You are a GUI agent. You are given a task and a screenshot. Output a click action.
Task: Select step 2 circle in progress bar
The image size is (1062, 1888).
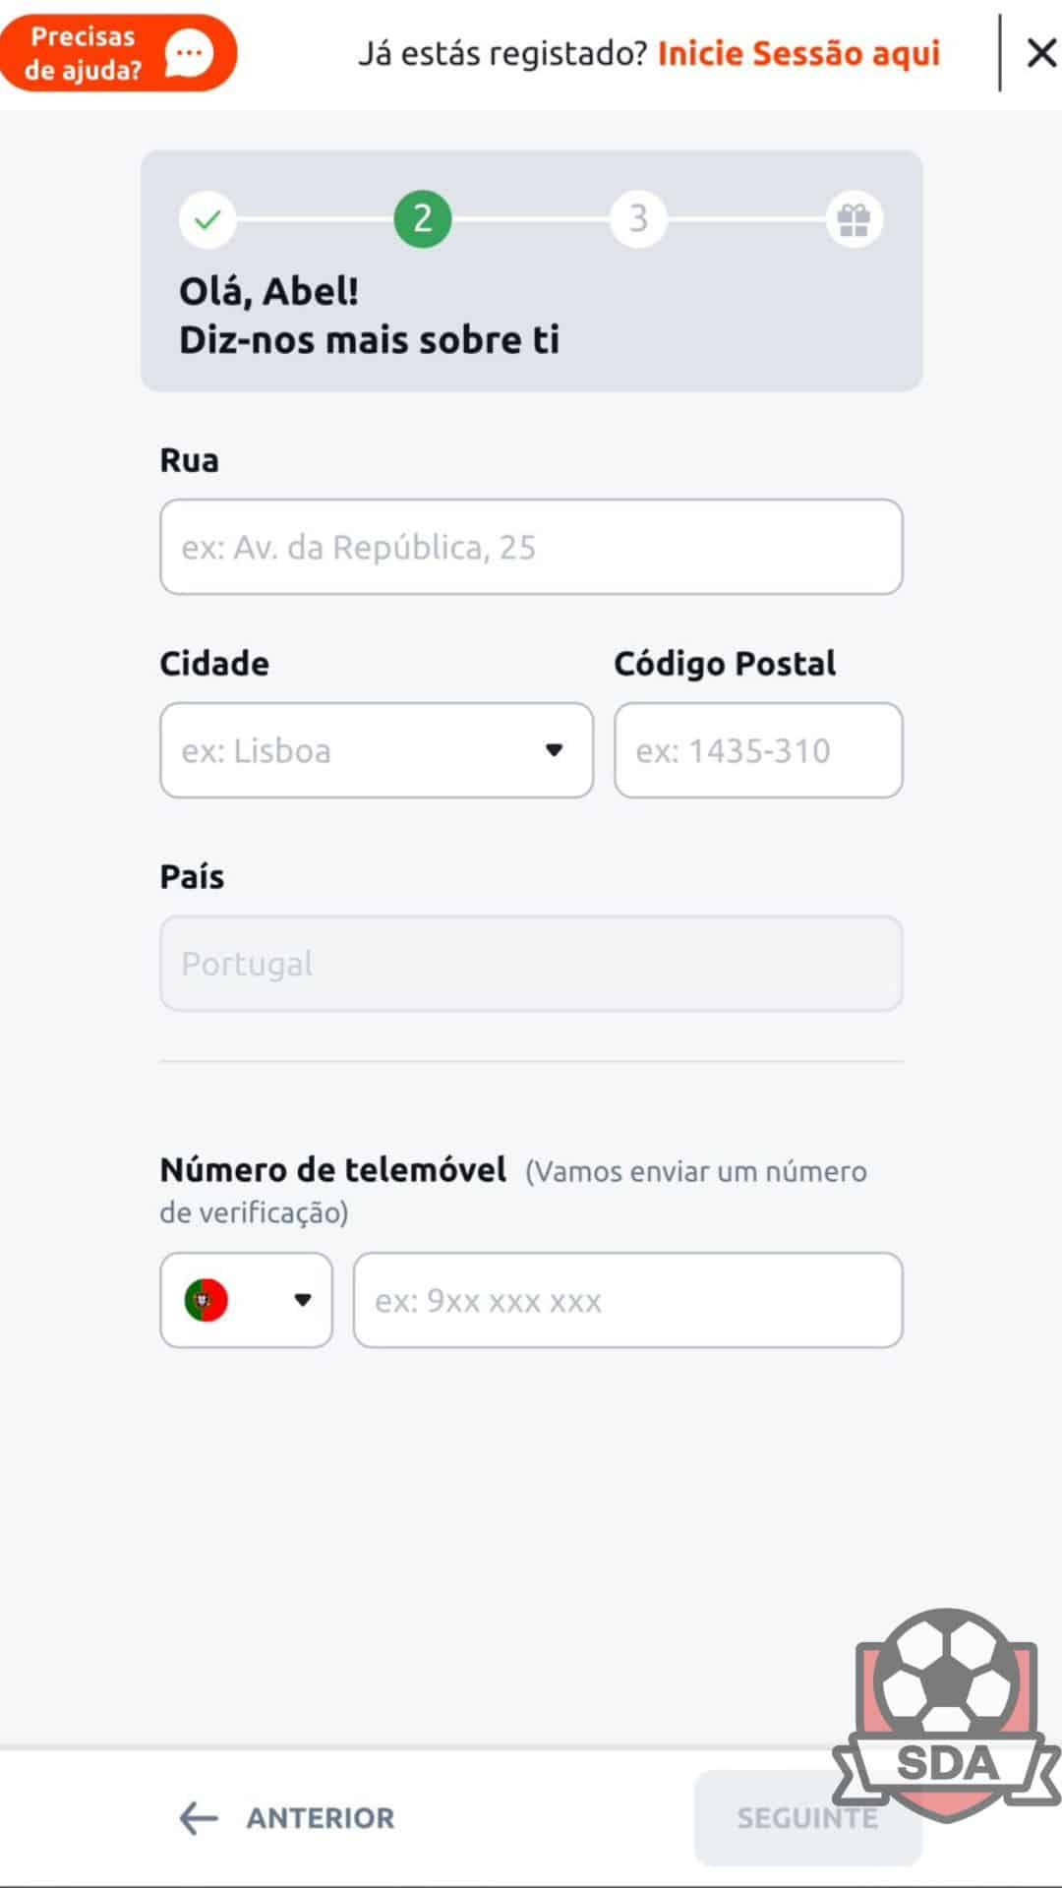pos(423,219)
